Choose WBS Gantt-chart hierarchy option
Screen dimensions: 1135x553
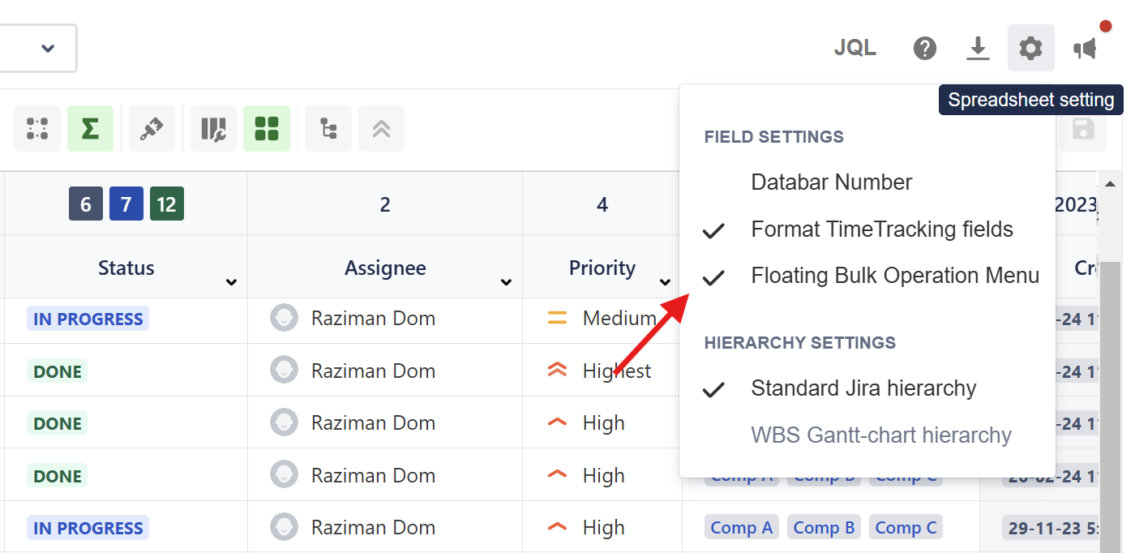(x=881, y=435)
